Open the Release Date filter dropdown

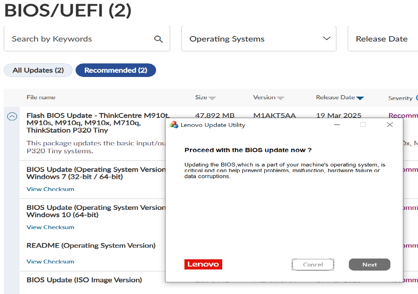pos(382,39)
